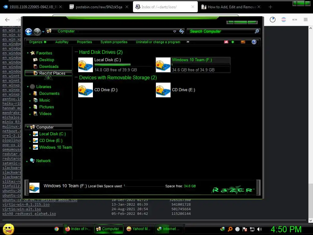Collapse the Favorites group
Viewport: 313px width, 235px height.
pyautogui.click(x=28, y=53)
